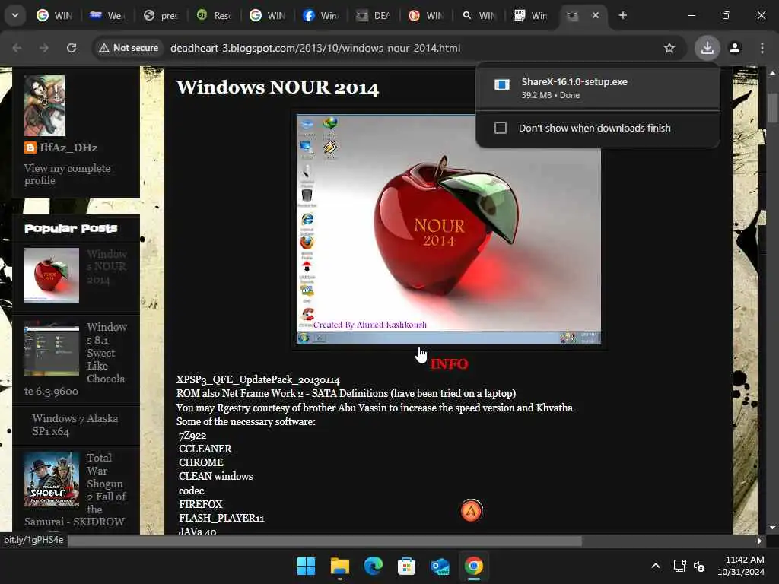The width and height of the screenshot is (779, 584).
Task: Open the clock showing 11:42 AM
Action: 741,566
